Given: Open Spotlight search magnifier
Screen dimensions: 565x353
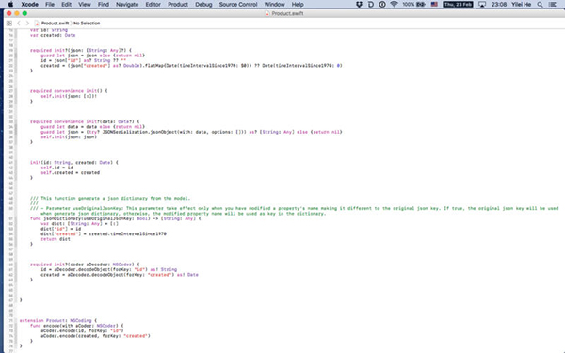Looking at the screenshot, I should tap(541, 5).
